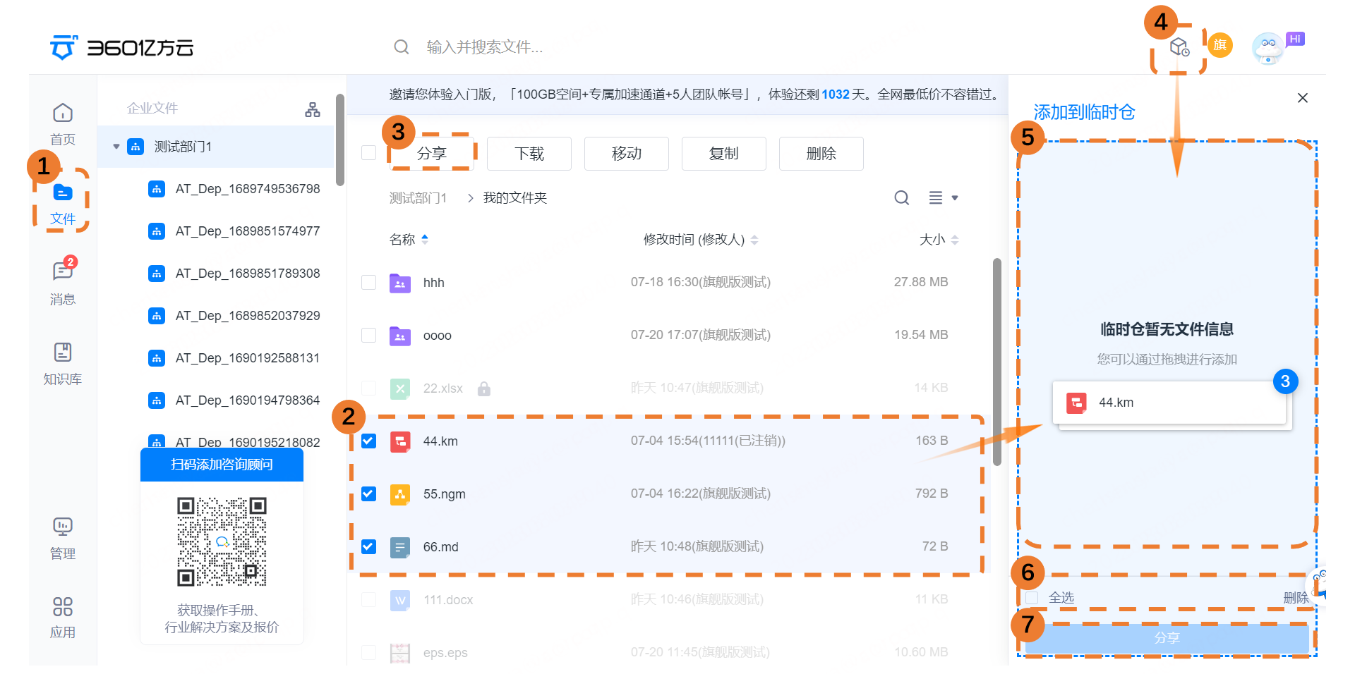Image resolution: width=1355 pixels, height=674 pixels.
Task: Select AT_Dep_1689852037929 in tree
Action: click(248, 316)
